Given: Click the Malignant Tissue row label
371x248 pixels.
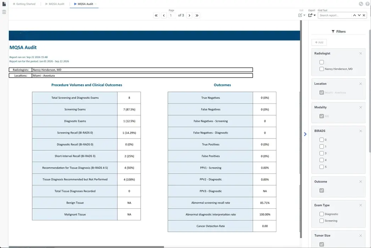Looking at the screenshot, I should click(x=75, y=214).
